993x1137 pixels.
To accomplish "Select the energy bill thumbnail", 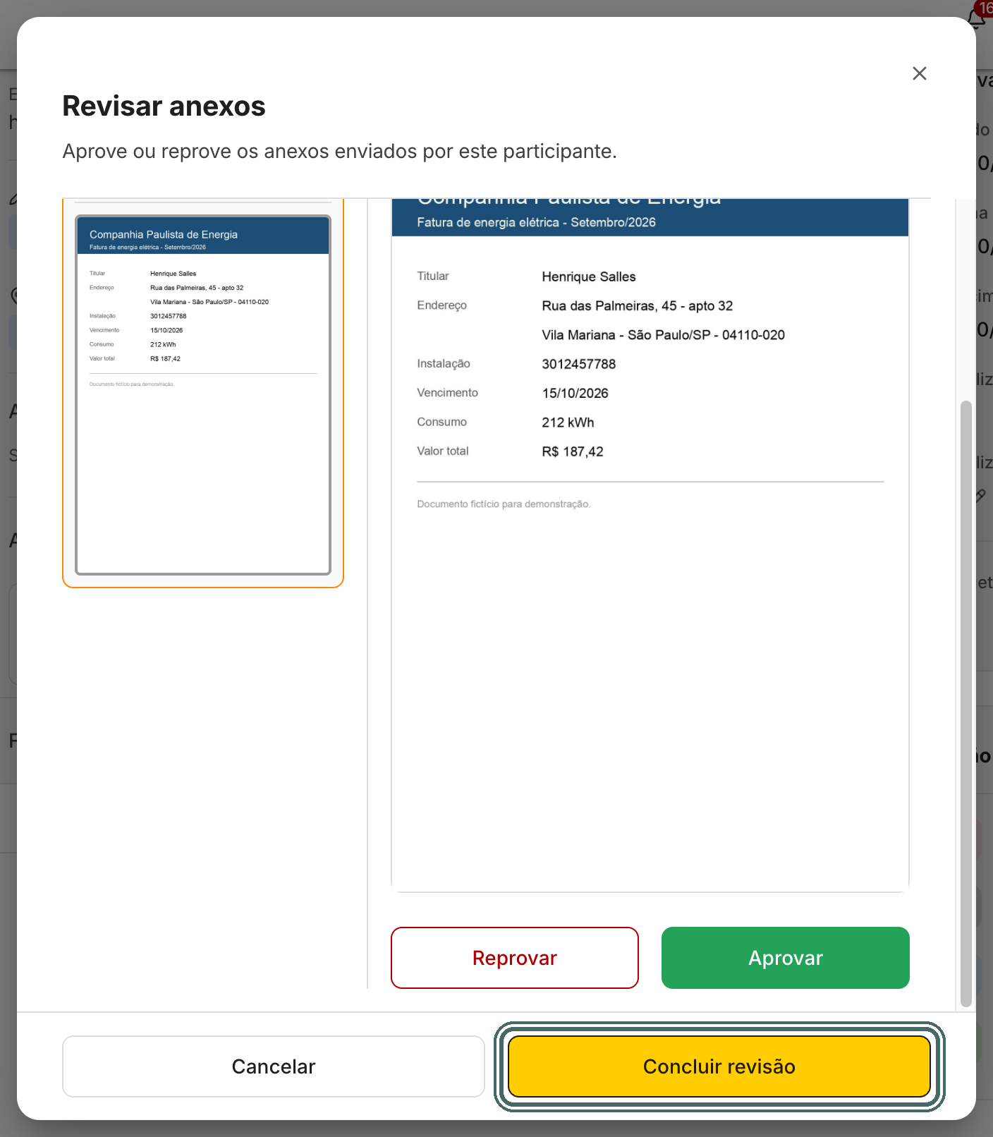I will (x=203, y=395).
